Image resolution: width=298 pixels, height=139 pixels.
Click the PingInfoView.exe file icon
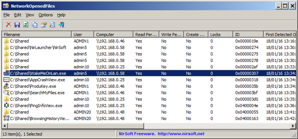point(6,105)
